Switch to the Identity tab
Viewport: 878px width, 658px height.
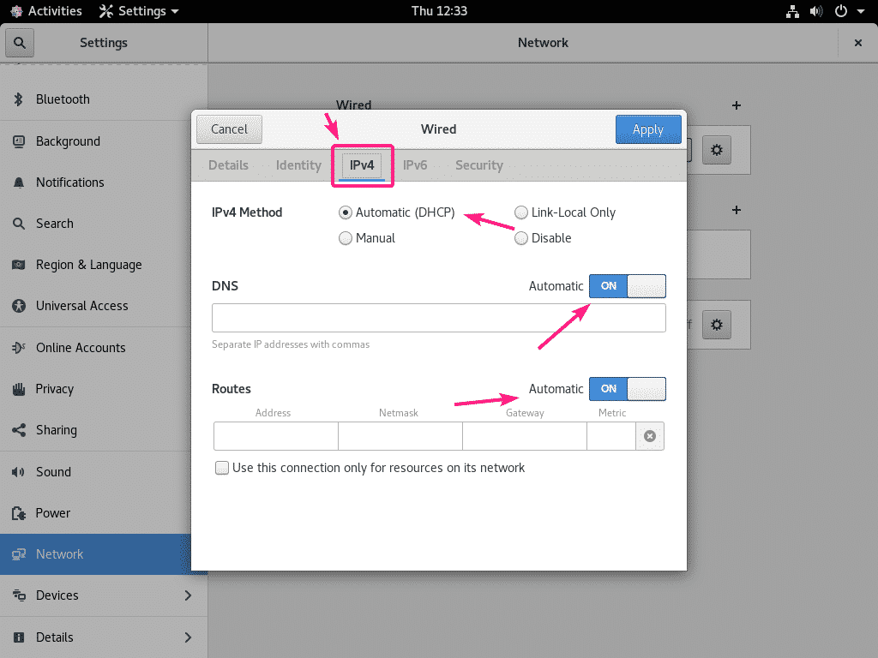pyautogui.click(x=298, y=165)
